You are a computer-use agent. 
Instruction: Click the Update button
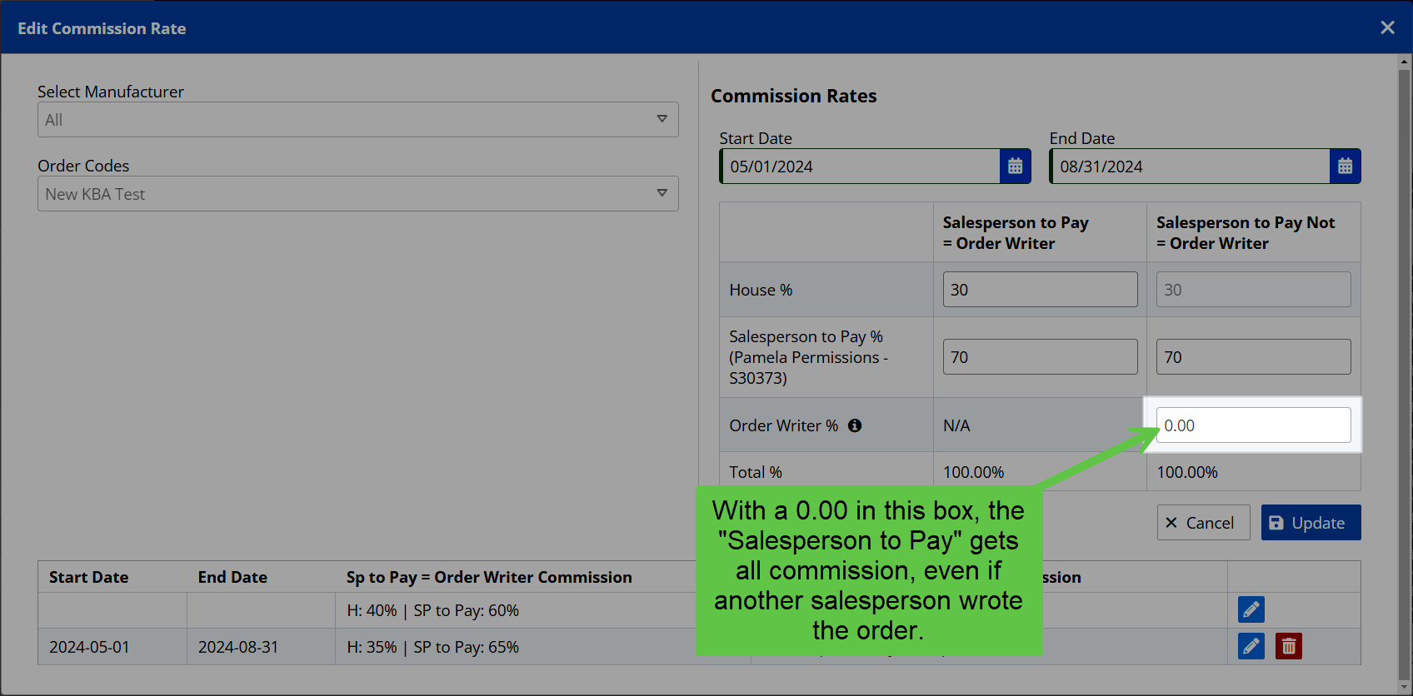[x=1311, y=523]
